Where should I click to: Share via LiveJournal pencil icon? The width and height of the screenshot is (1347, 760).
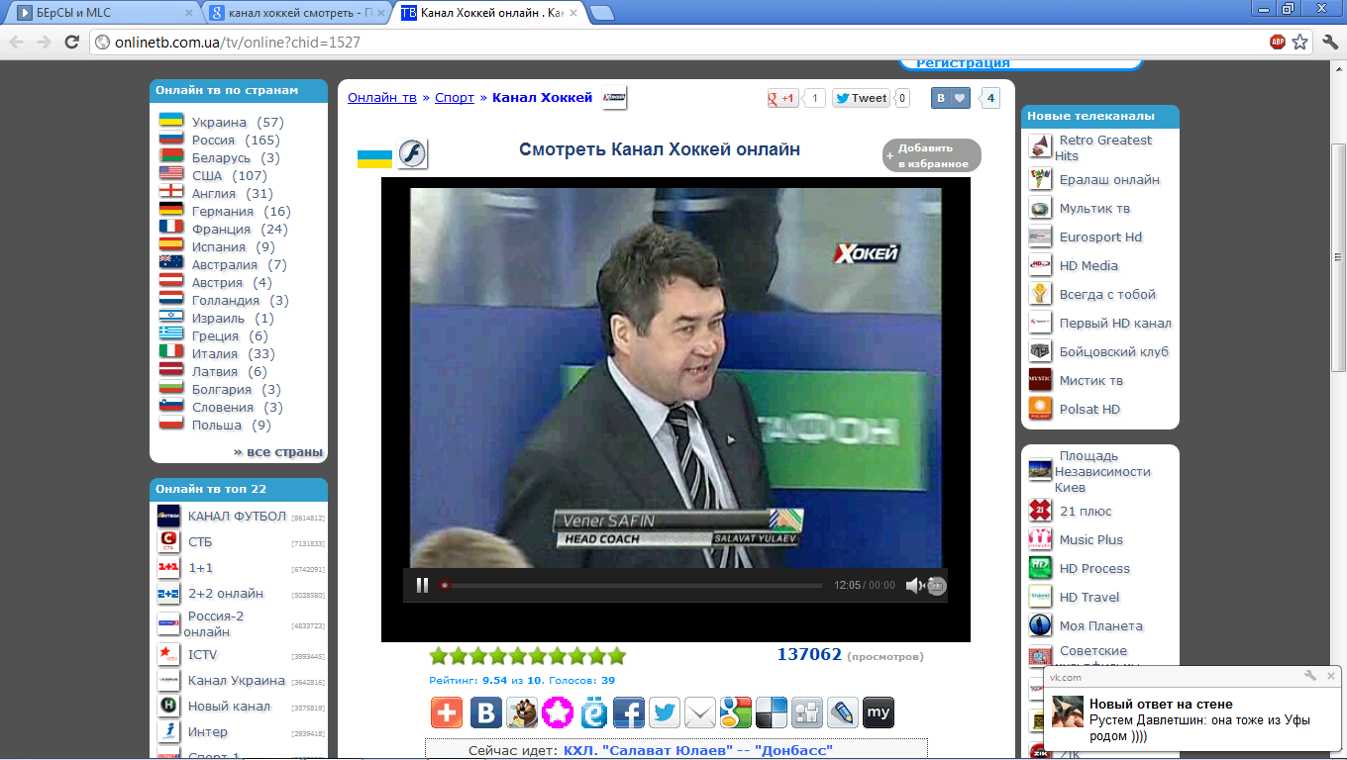click(x=843, y=712)
